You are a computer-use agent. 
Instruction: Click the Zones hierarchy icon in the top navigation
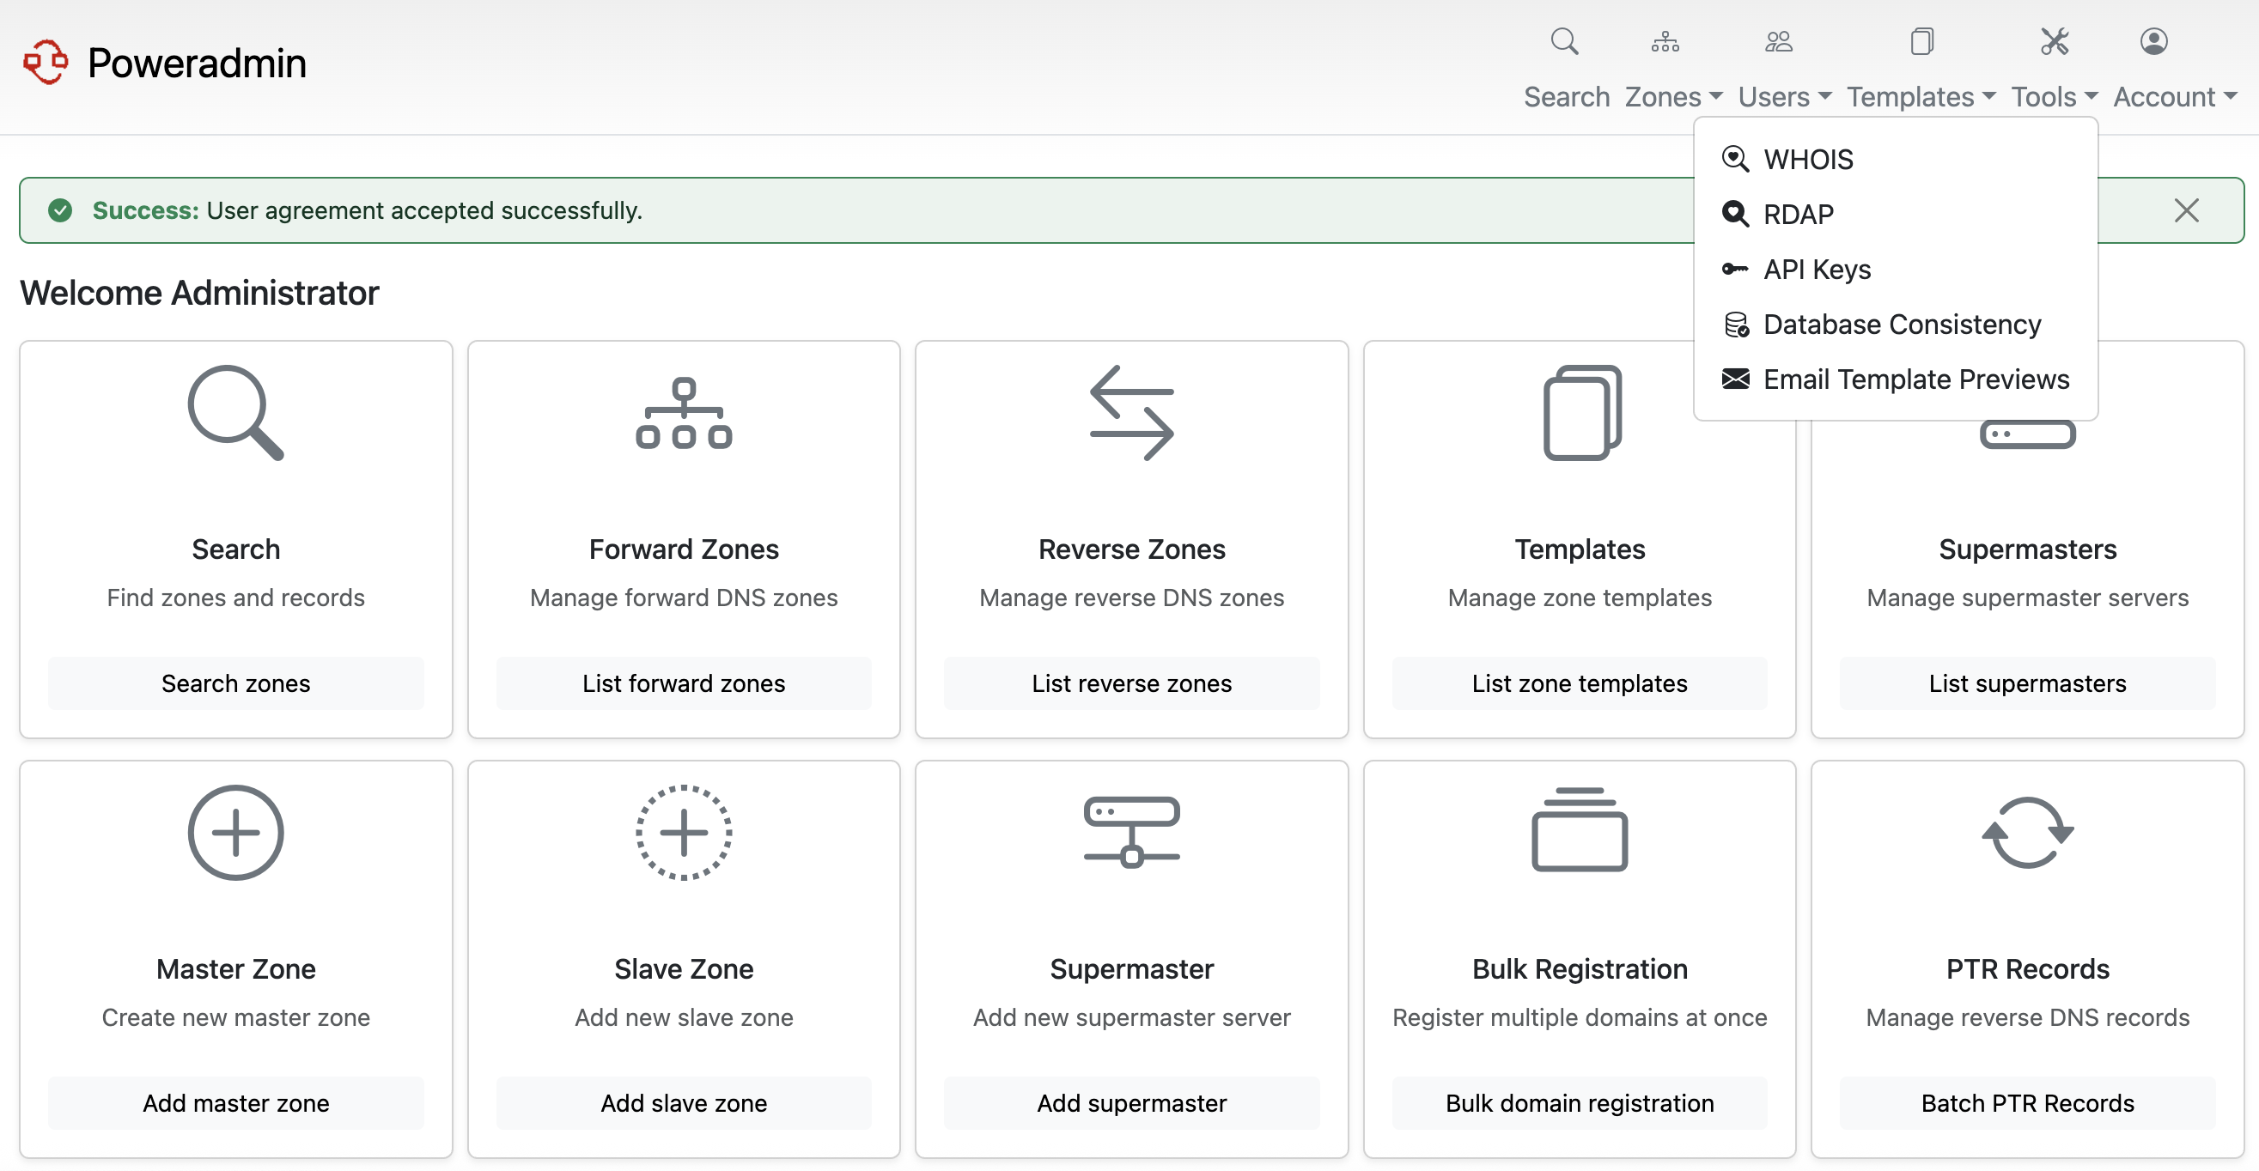pos(1664,41)
